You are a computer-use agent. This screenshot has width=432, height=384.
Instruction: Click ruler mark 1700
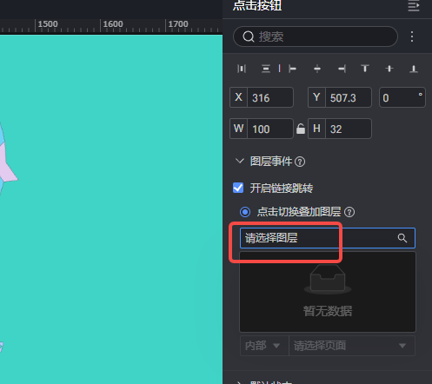(178, 24)
